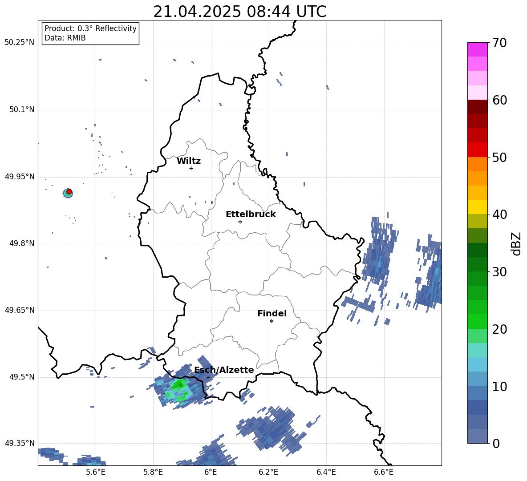Pick the olive colorbar swatch below 40
This screenshot has height=481, width=527.
click(477, 221)
